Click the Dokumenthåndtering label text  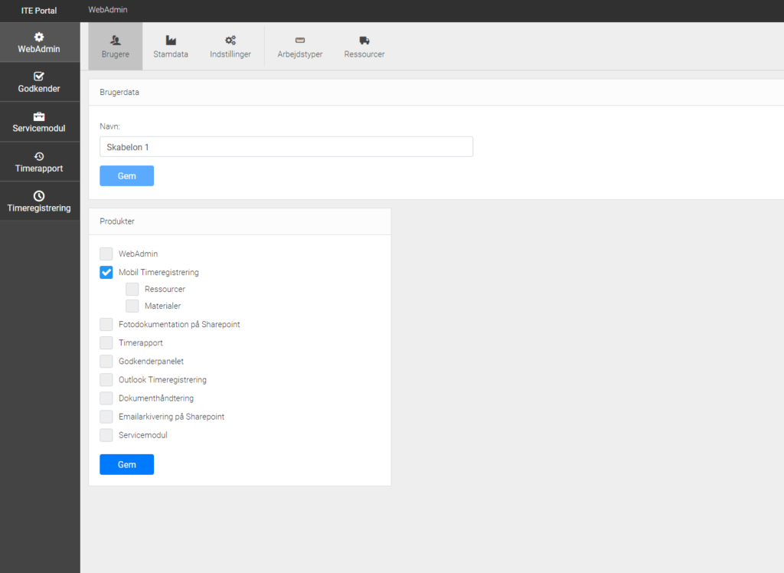pos(156,398)
